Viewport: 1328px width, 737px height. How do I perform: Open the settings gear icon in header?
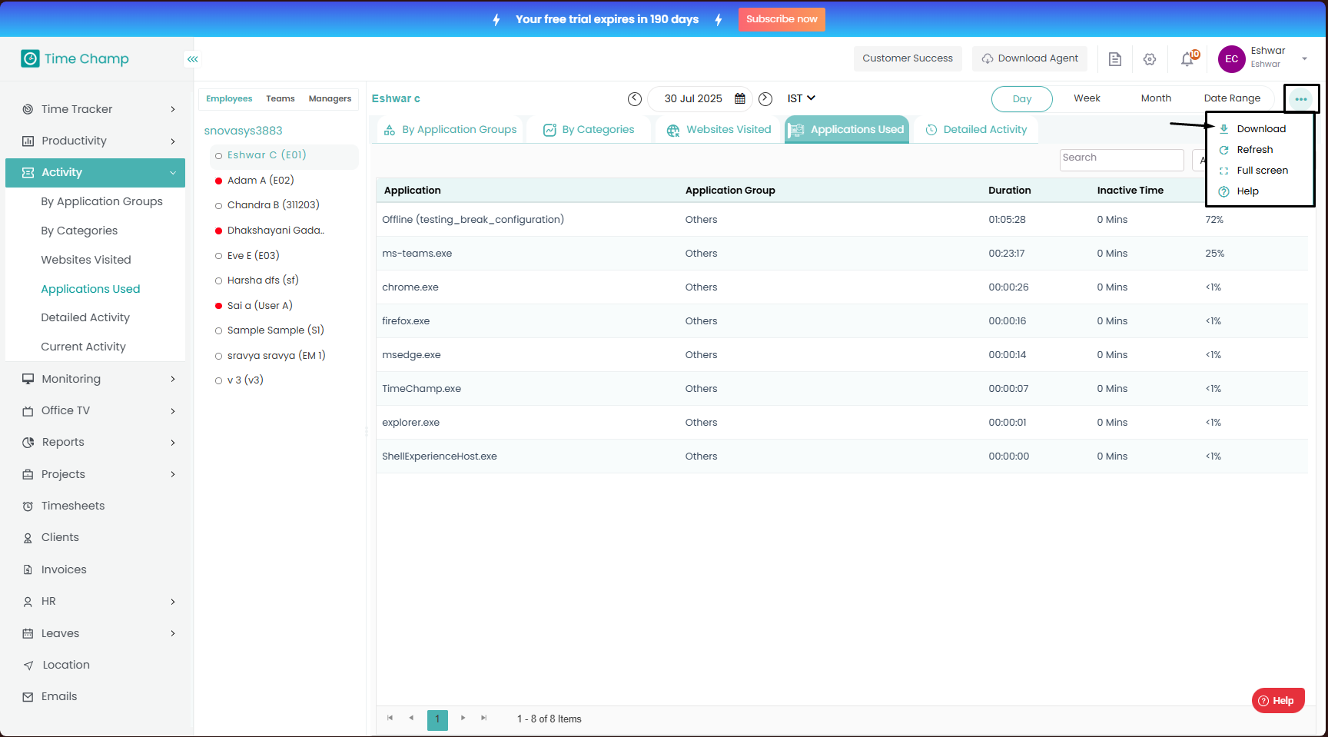[1150, 59]
